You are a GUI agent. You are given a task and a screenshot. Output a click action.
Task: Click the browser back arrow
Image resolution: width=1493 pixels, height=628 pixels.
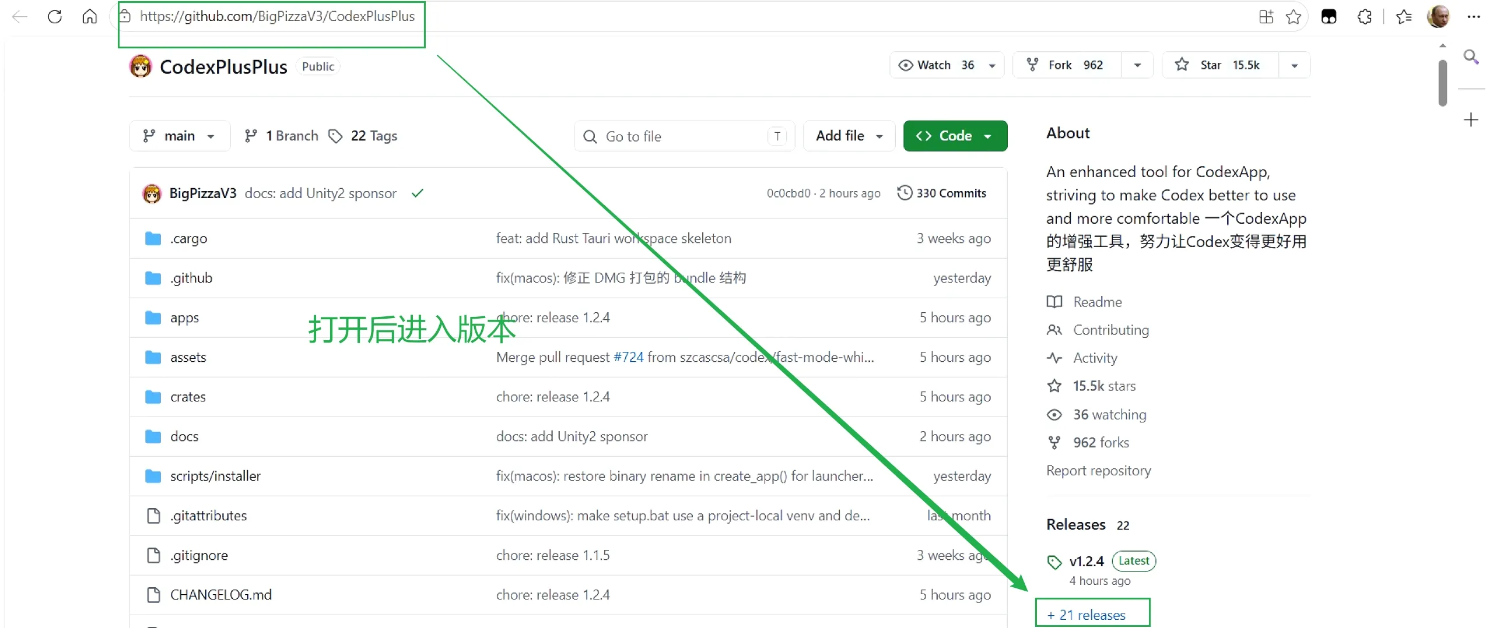(x=20, y=16)
